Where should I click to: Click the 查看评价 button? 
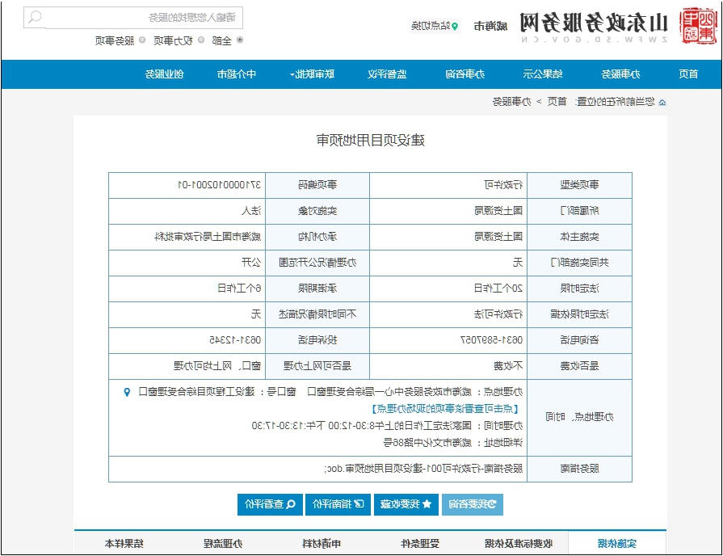(x=270, y=504)
